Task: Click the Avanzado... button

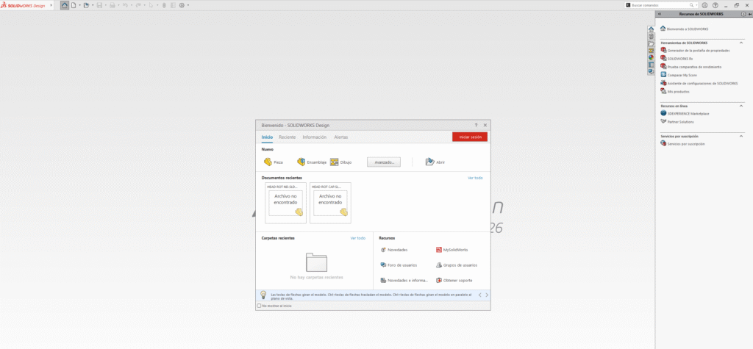Action: (384, 162)
